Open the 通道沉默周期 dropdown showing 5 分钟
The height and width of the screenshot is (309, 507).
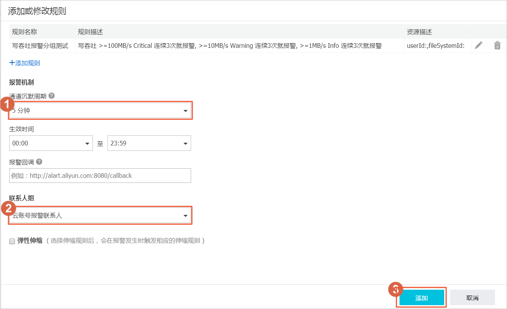pos(100,111)
